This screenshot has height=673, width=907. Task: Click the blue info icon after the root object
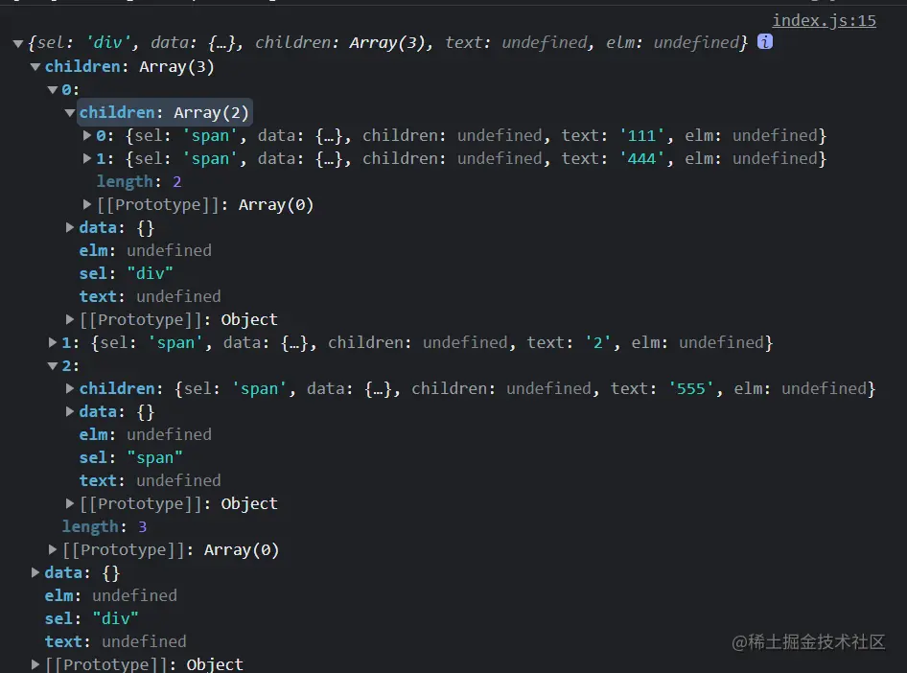tap(765, 41)
